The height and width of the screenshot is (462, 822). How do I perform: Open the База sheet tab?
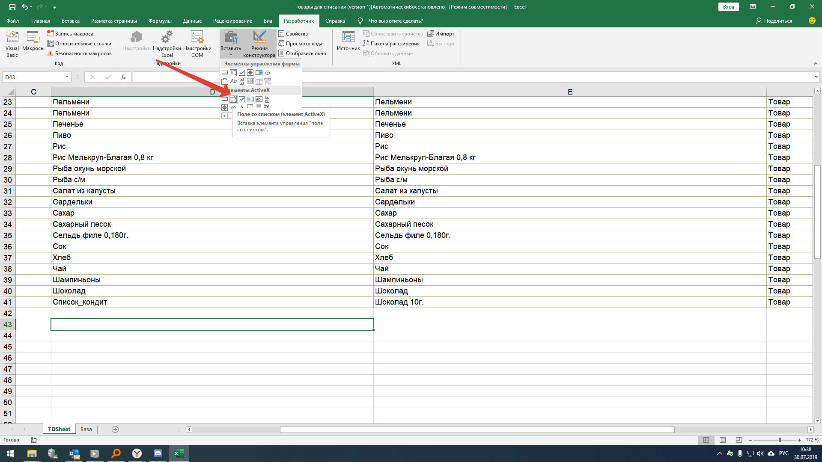tap(86, 429)
